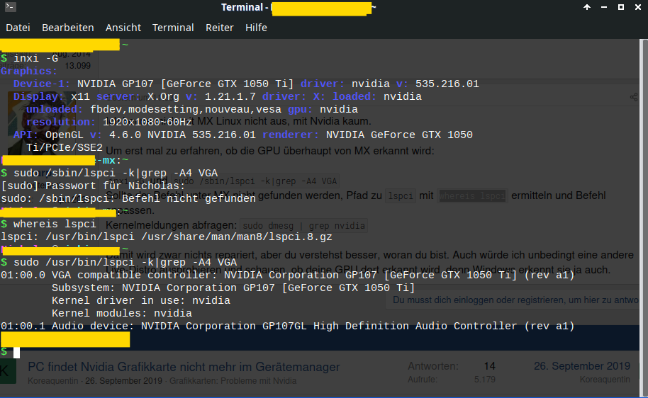Screen dimensions: 648x398
Task: Click the terminal cursor at the prompt
Action: click(16, 352)
